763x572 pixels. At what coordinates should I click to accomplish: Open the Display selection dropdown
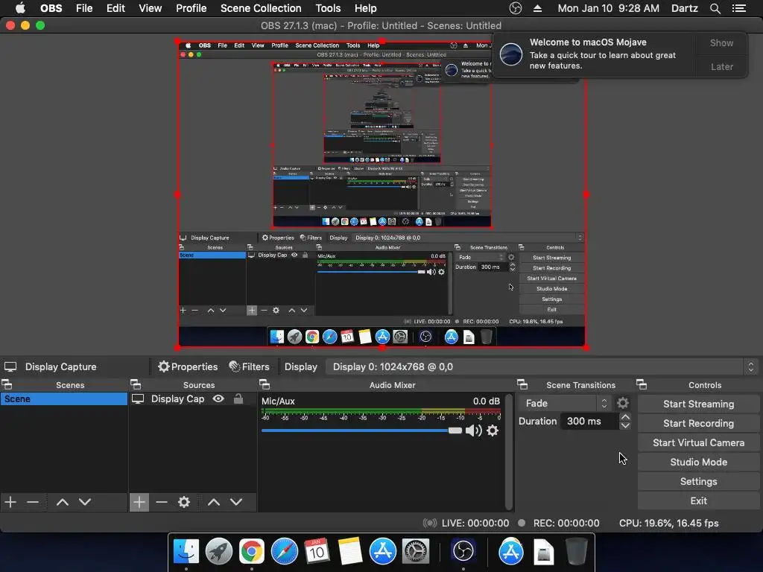point(542,366)
